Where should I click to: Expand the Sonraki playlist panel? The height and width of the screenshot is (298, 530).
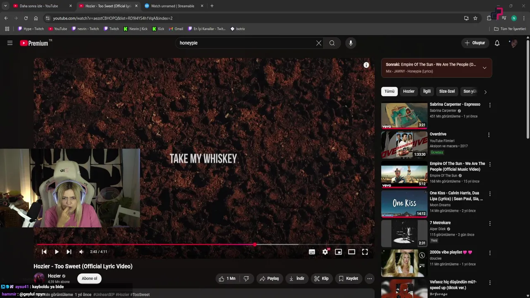pyautogui.click(x=484, y=68)
